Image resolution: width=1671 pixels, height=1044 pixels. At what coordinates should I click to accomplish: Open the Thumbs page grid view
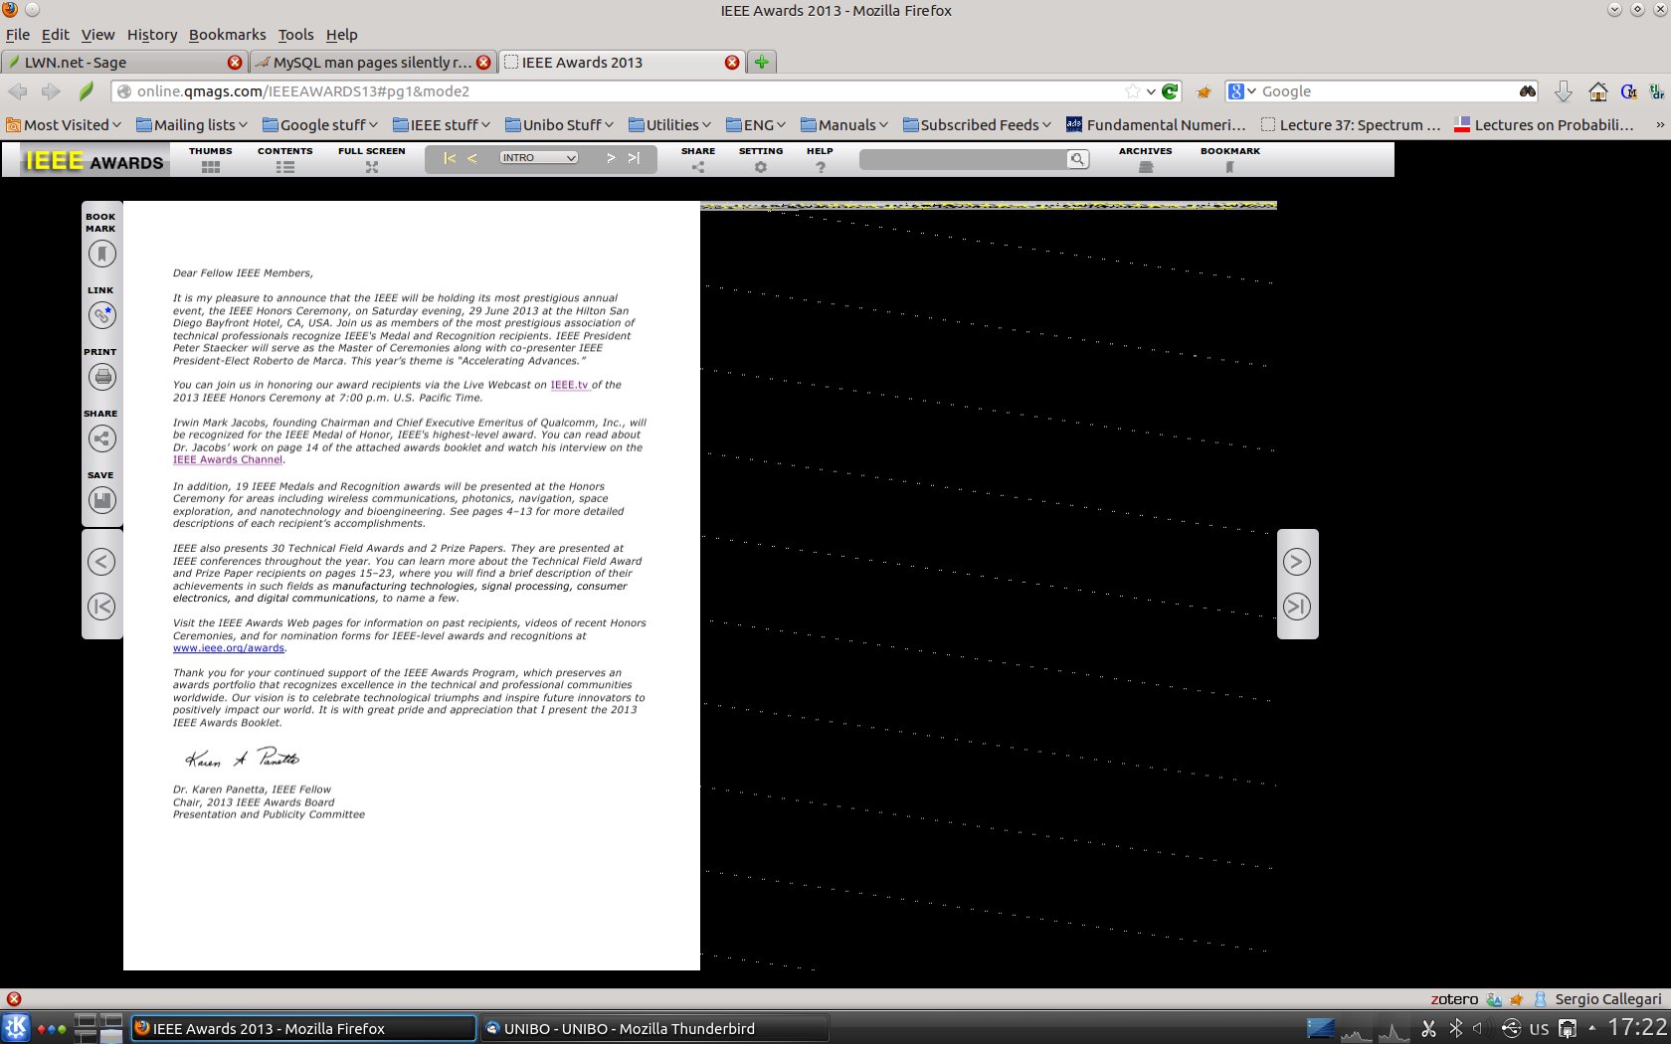coord(210,160)
